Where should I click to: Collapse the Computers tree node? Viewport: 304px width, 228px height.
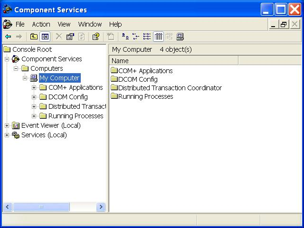(16, 68)
